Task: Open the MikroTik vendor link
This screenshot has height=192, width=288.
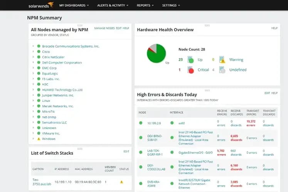Action: [x=48, y=111]
